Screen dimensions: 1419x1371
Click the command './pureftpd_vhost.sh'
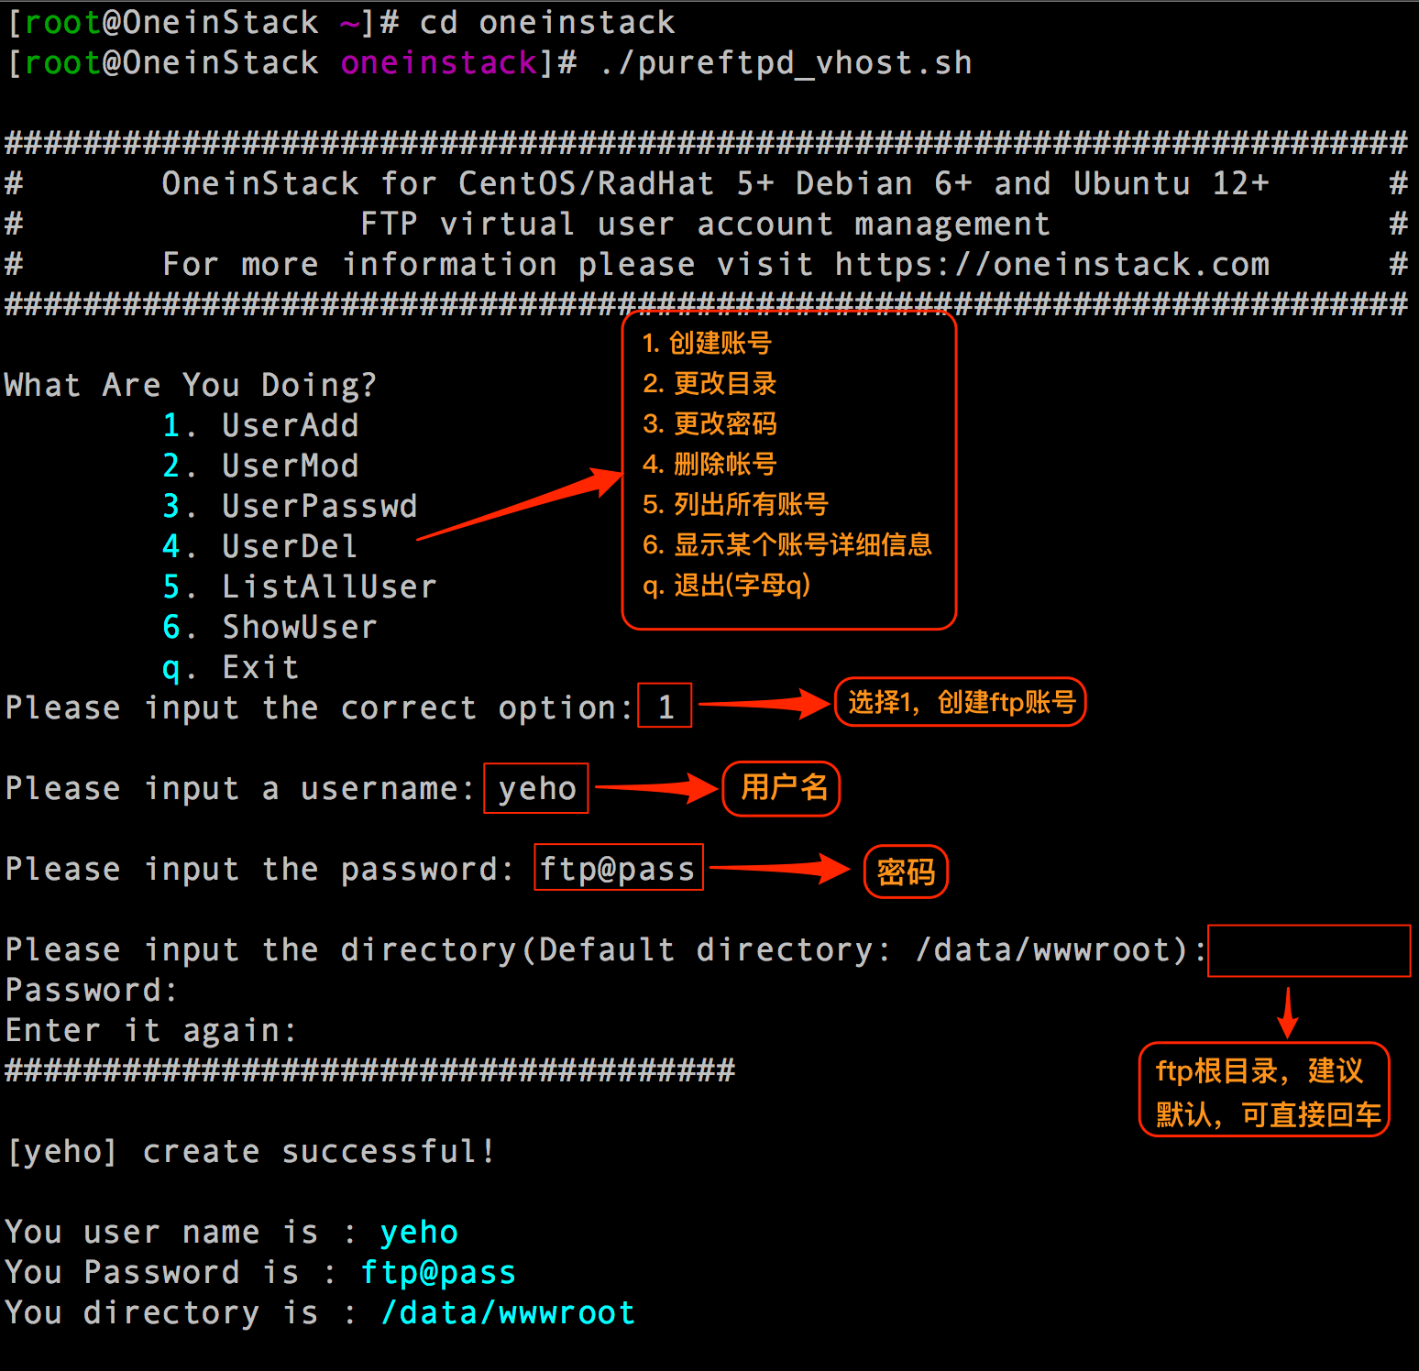click(x=786, y=63)
